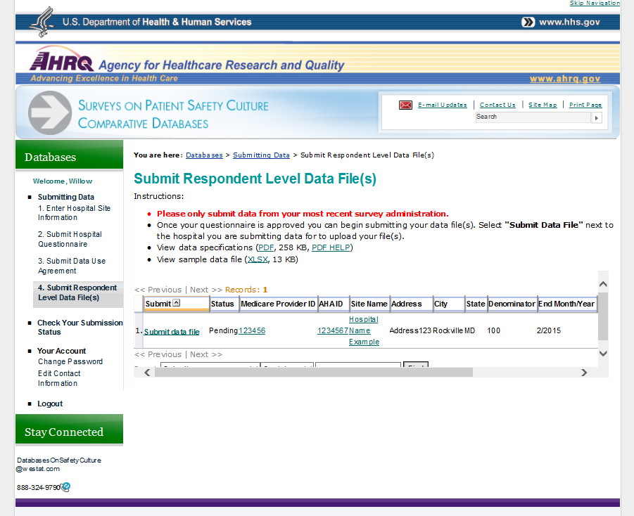This screenshot has height=516, width=634.
Task: Open the PDF HELP link
Action: tap(331, 247)
